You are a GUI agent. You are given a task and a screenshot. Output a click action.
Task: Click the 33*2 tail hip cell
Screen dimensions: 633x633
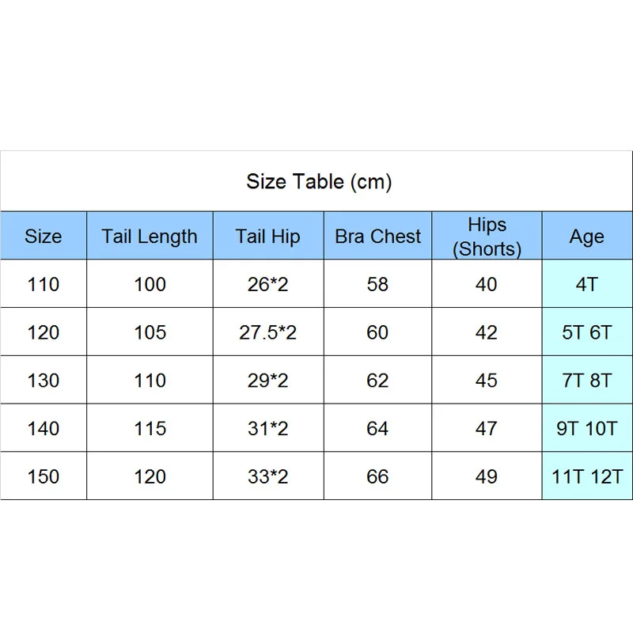[x=268, y=476]
